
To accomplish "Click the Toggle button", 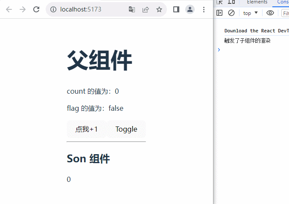I will [x=126, y=129].
